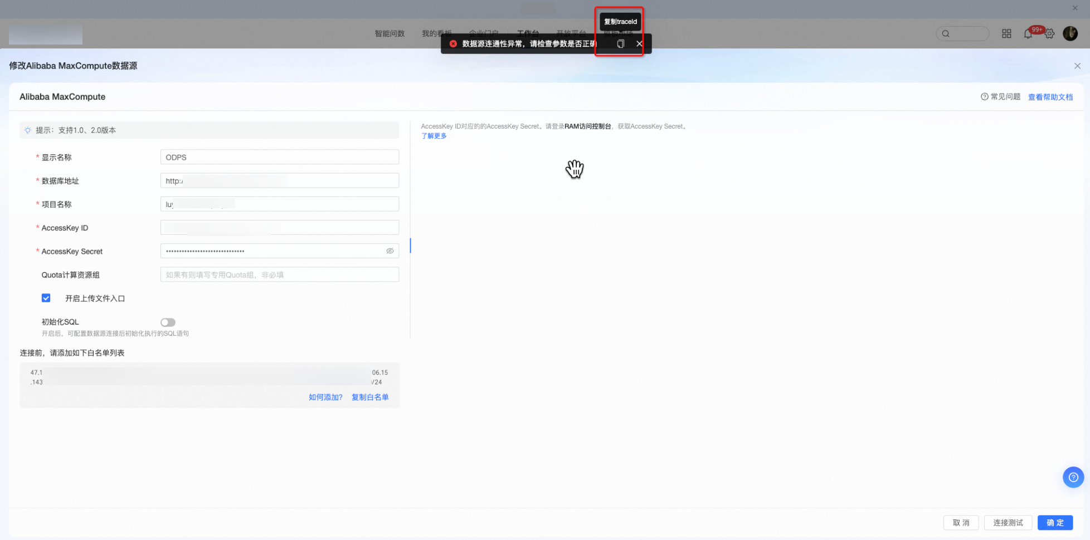Click the 连接前,请添加如下白名单列表 text
This screenshot has width=1090, height=540.
click(72, 353)
